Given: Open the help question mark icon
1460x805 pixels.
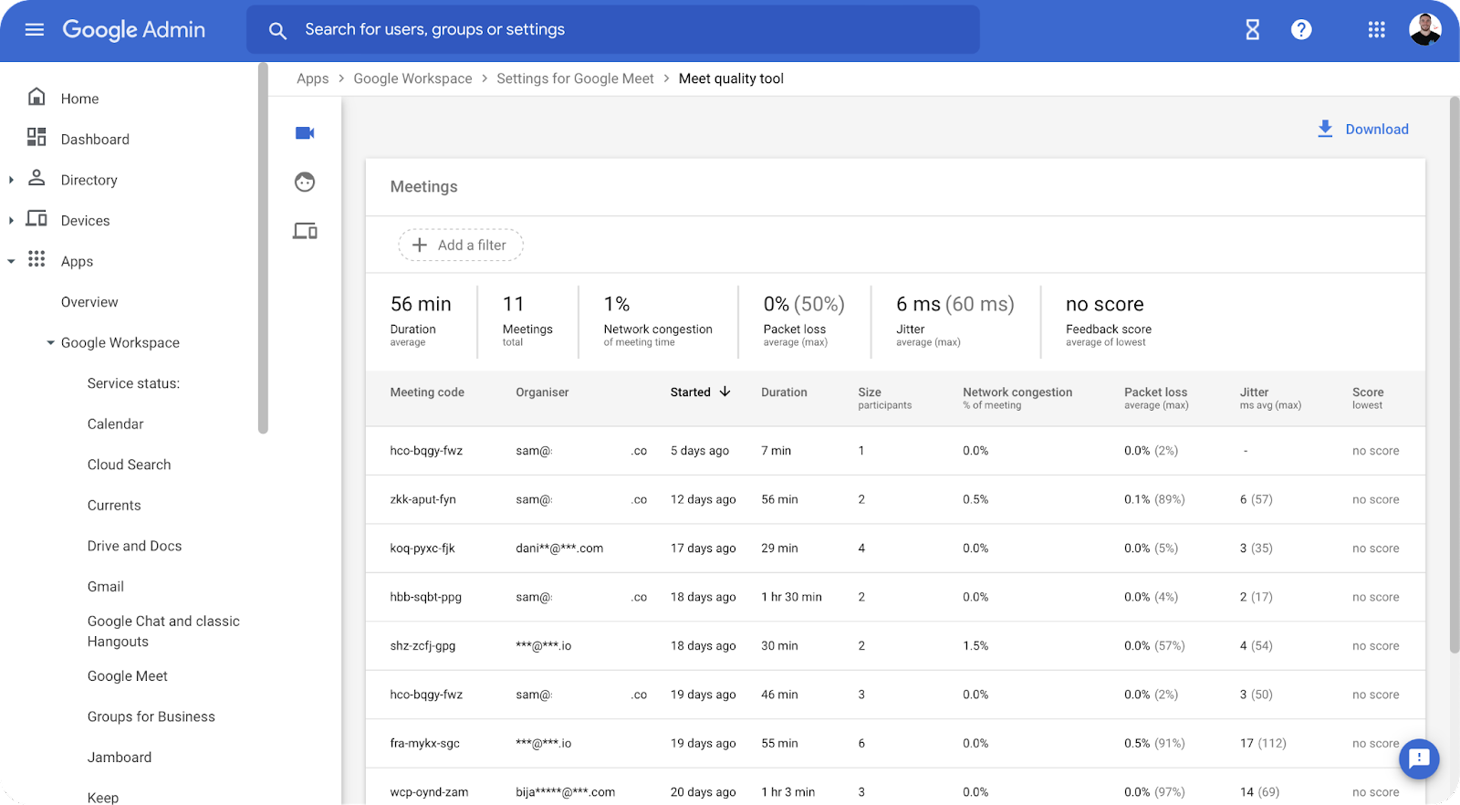Looking at the screenshot, I should click(x=1301, y=30).
